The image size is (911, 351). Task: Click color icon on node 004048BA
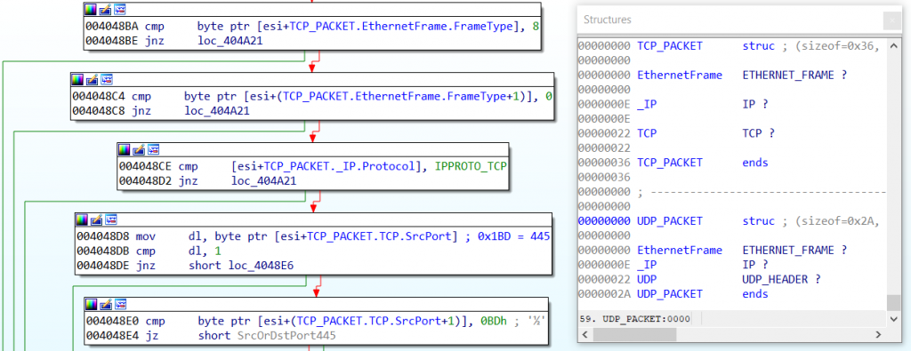90,10
